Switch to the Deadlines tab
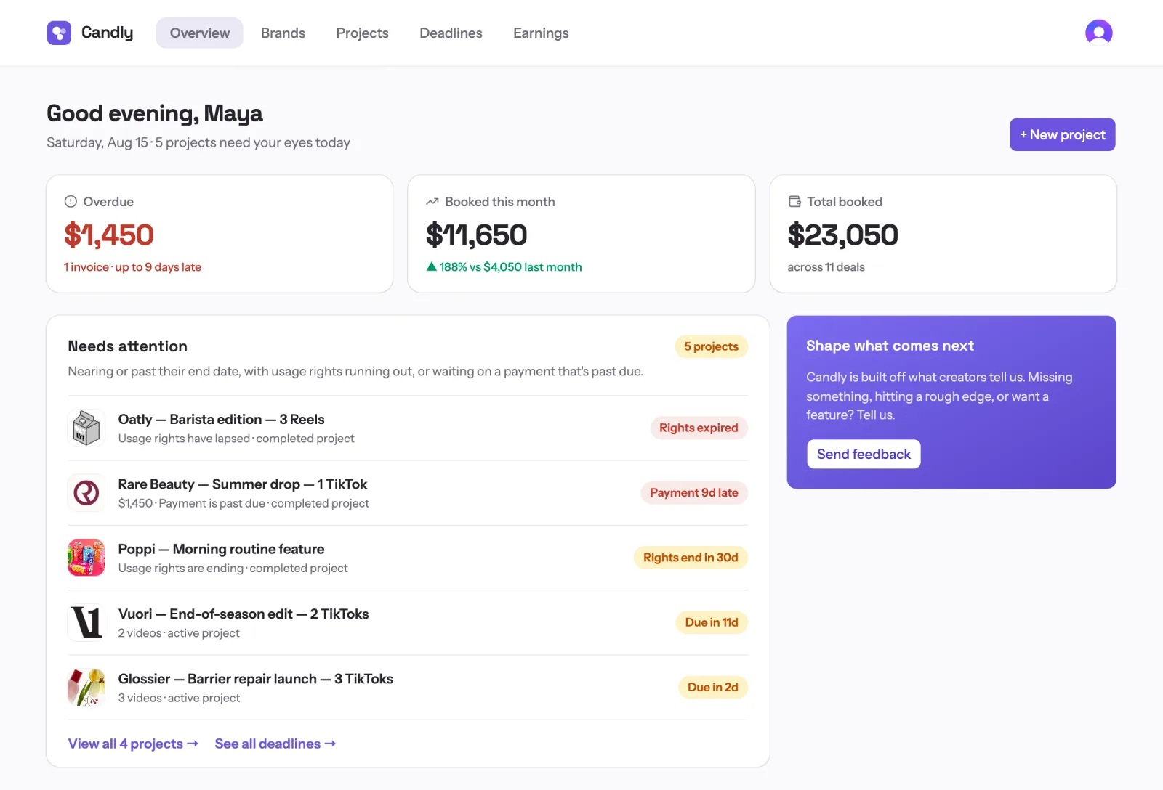The image size is (1163, 790). click(451, 33)
